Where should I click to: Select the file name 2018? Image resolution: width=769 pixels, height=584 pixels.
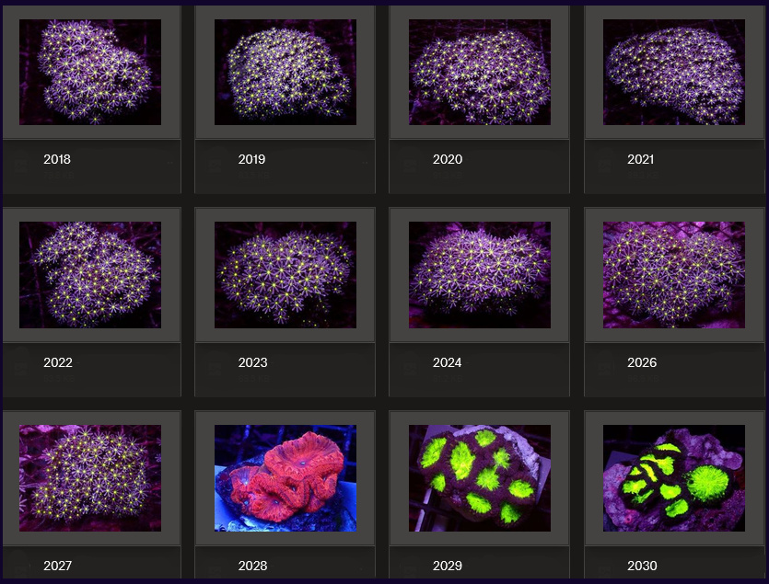click(x=57, y=159)
